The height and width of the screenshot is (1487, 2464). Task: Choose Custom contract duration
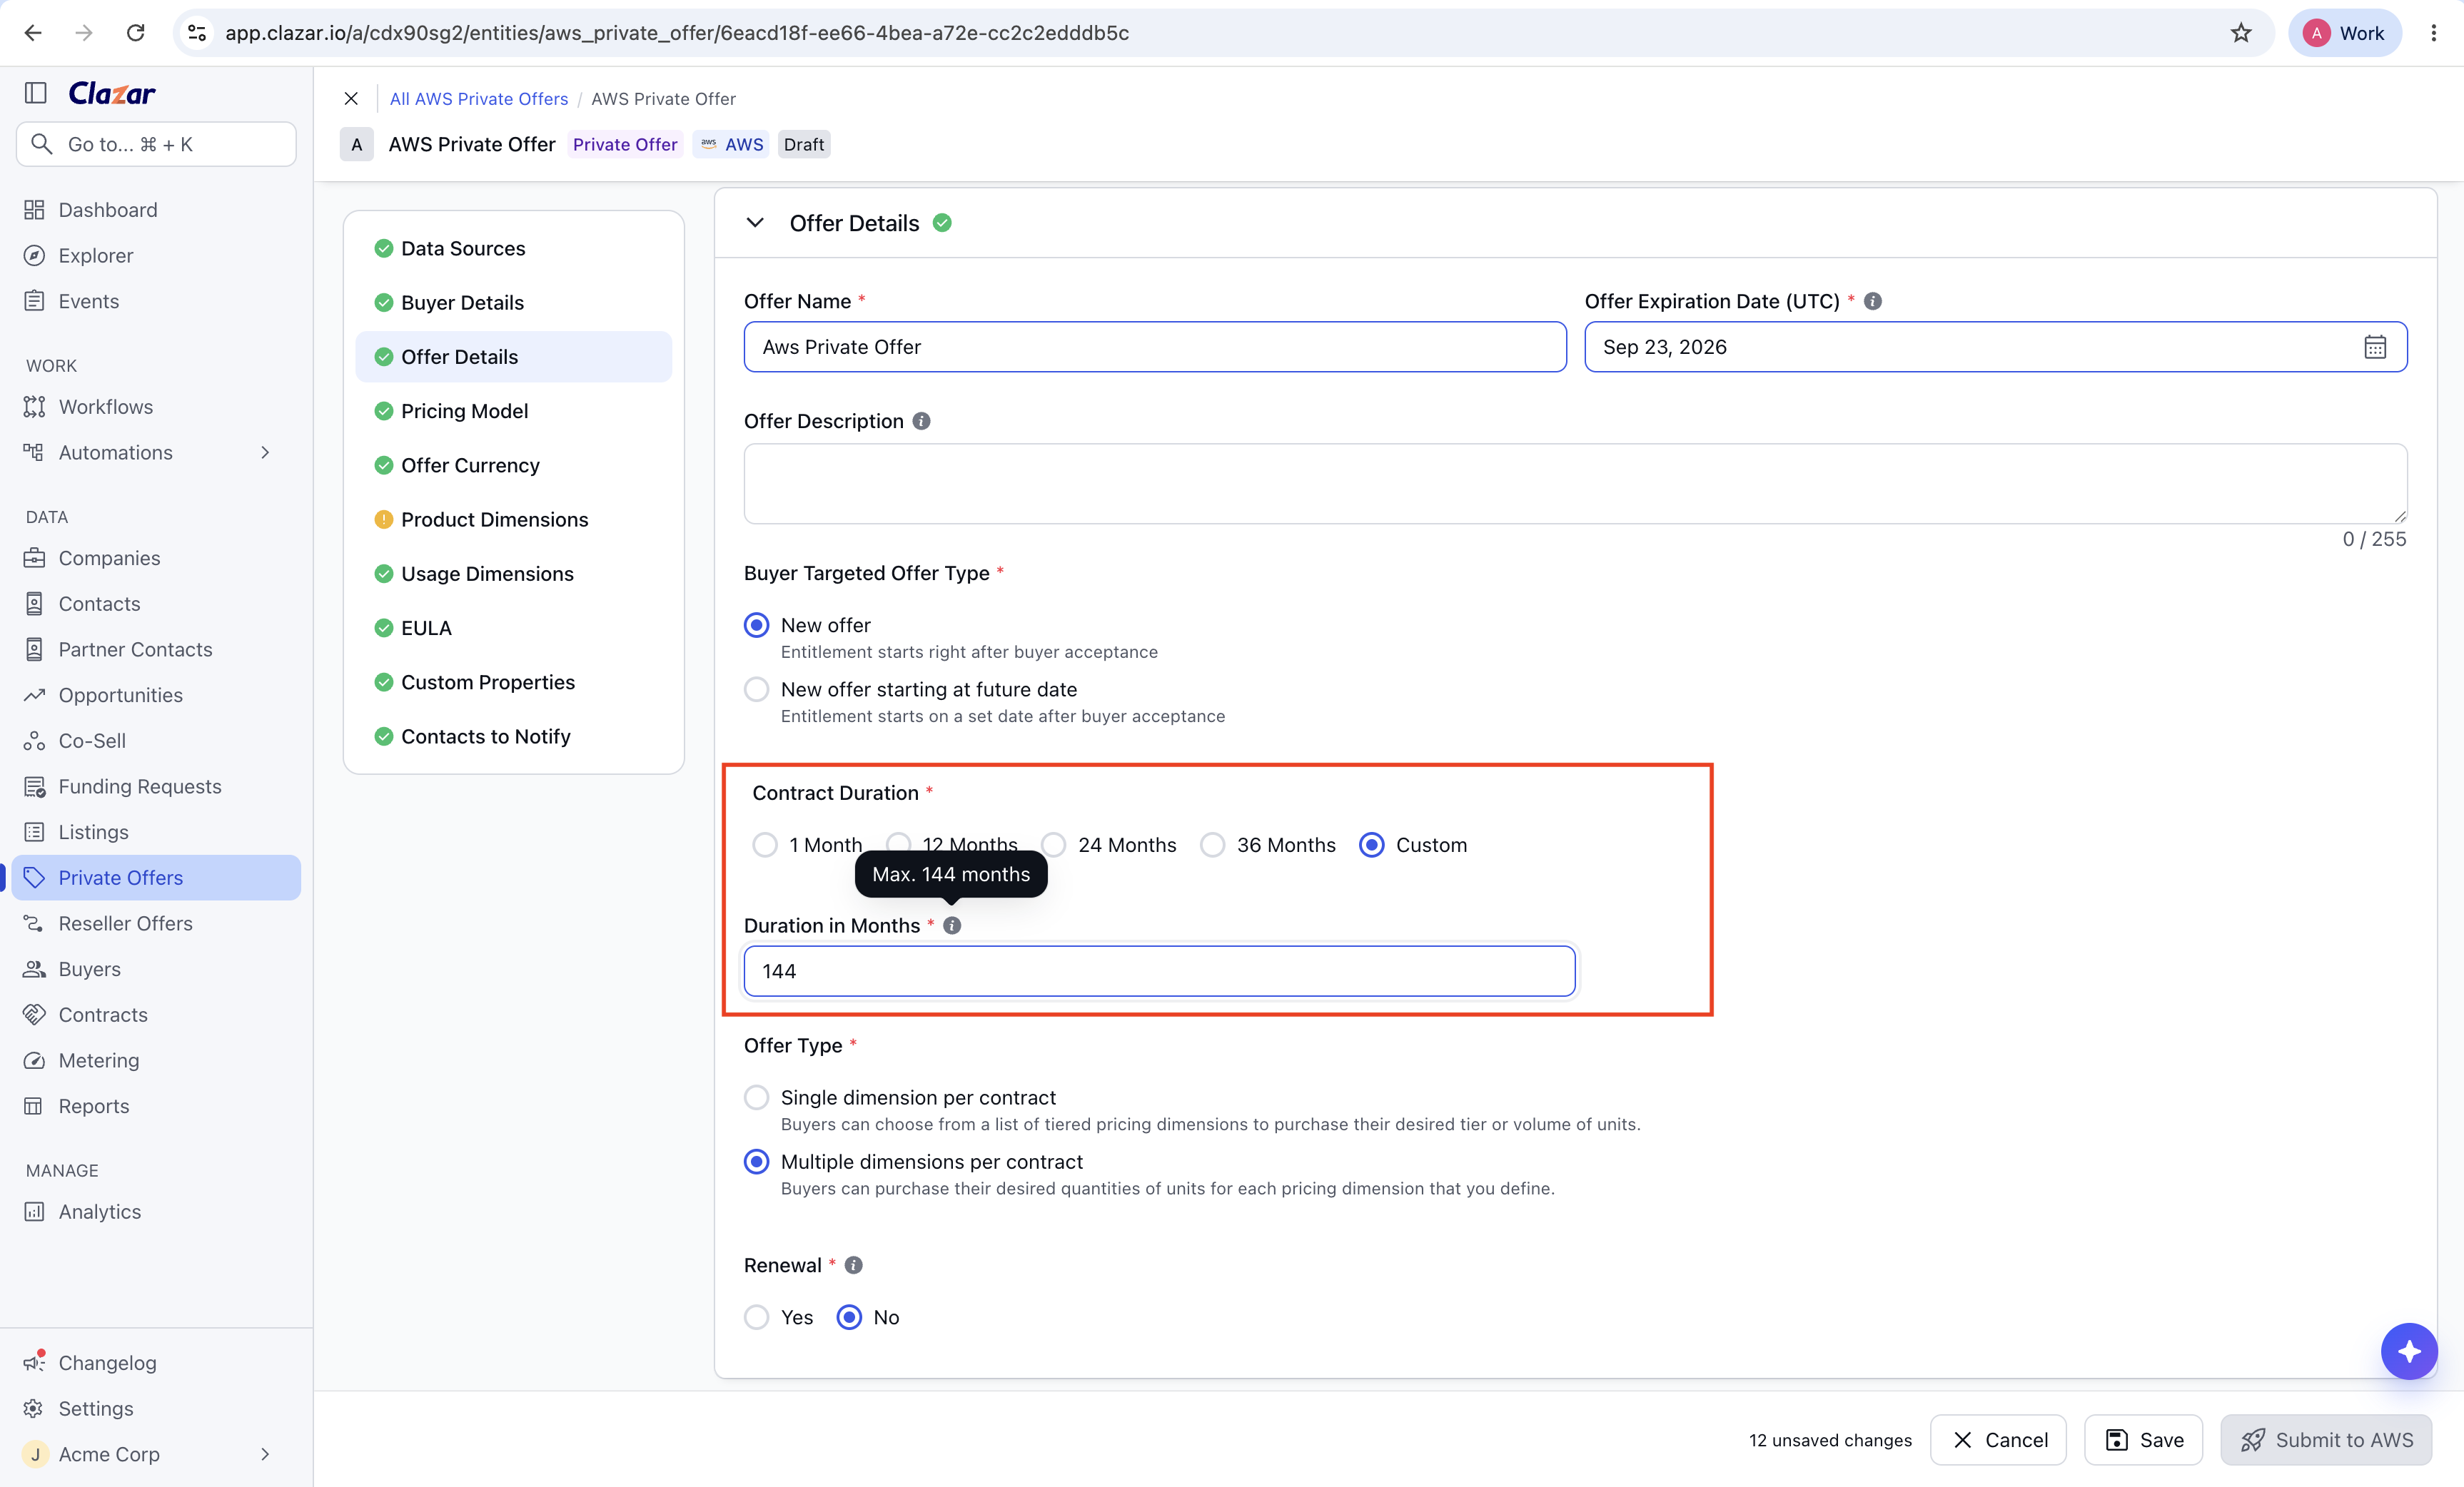pyautogui.click(x=1372, y=846)
